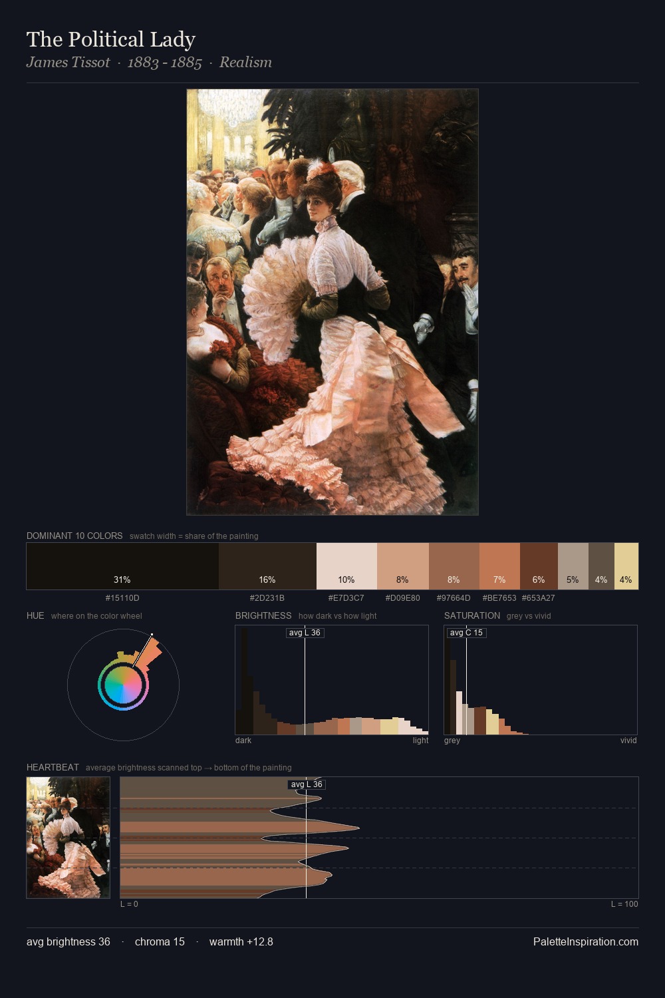Viewport: 665px width, 998px height.
Task: Click the hex code #97664D text
Action: point(454,598)
